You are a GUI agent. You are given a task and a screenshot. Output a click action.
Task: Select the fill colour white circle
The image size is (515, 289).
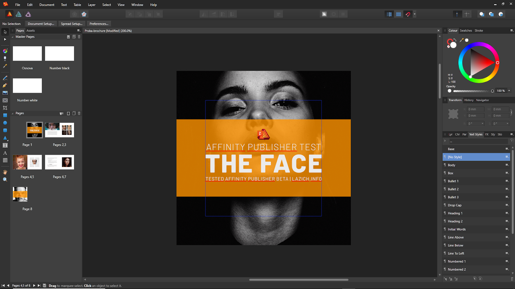pos(453,45)
